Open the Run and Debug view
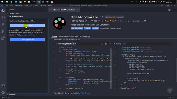The width and height of the screenshot is (177, 99). click(x=3, y=31)
